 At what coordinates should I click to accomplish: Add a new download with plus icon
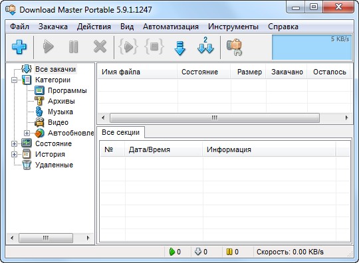click(19, 47)
